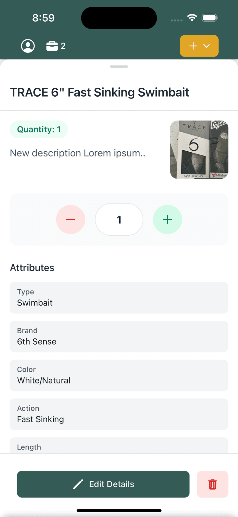Increase quantity with the green plus button
Image resolution: width=238 pixels, height=517 pixels.
point(168,219)
